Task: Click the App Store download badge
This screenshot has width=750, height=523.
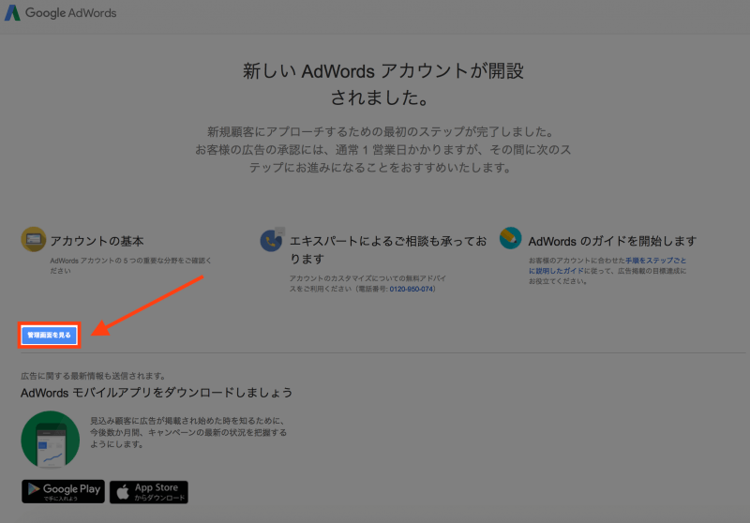Action: pyautogui.click(x=149, y=492)
